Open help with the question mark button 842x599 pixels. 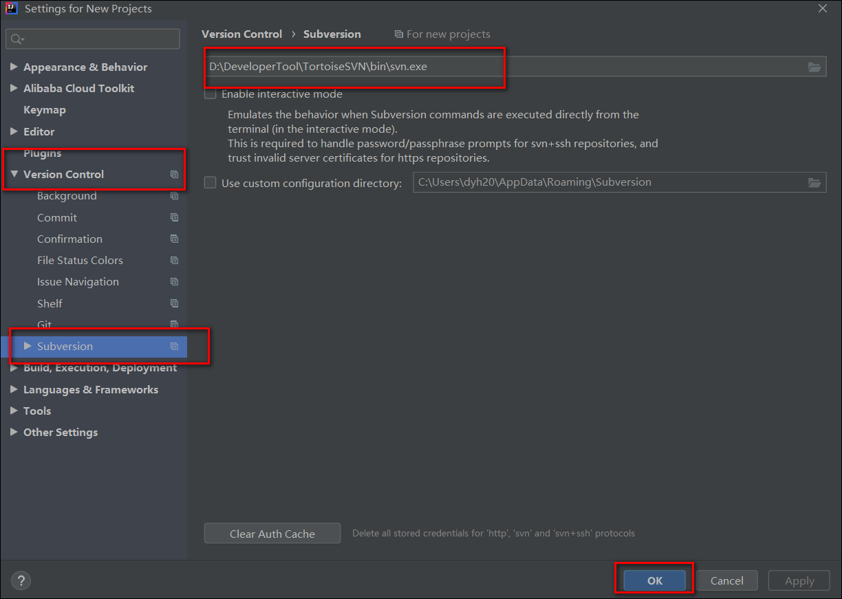click(21, 580)
